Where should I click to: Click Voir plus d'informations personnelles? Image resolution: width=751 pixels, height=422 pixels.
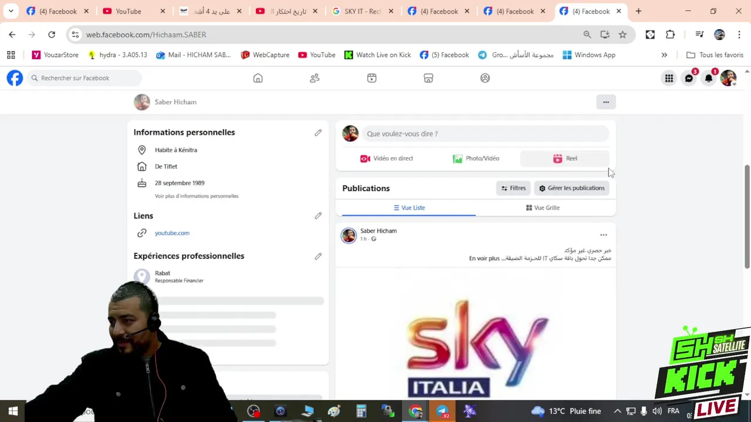click(197, 196)
